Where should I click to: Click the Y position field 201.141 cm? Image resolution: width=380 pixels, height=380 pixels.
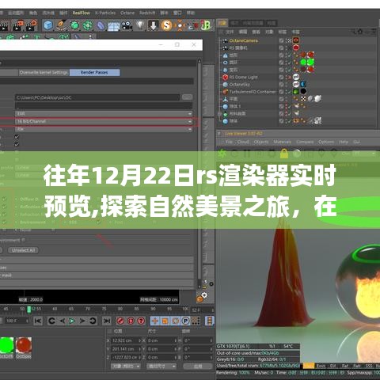click(126, 349)
